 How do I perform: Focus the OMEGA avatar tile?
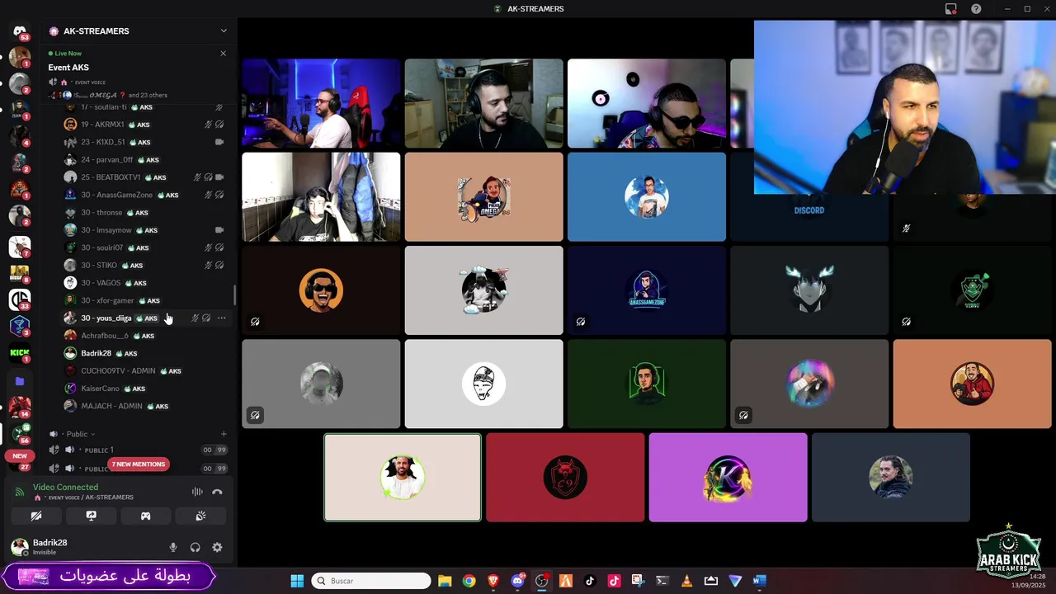(484, 197)
